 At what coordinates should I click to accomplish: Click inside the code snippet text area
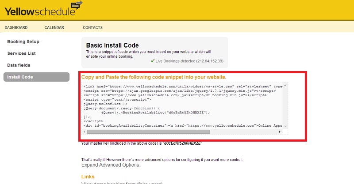click(183, 106)
